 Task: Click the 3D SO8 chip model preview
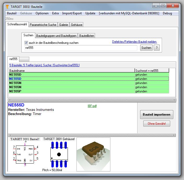click(93, 154)
